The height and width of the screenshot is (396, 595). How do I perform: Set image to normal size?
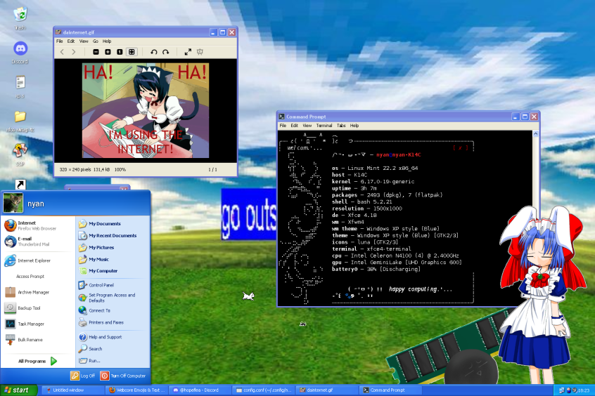(120, 52)
